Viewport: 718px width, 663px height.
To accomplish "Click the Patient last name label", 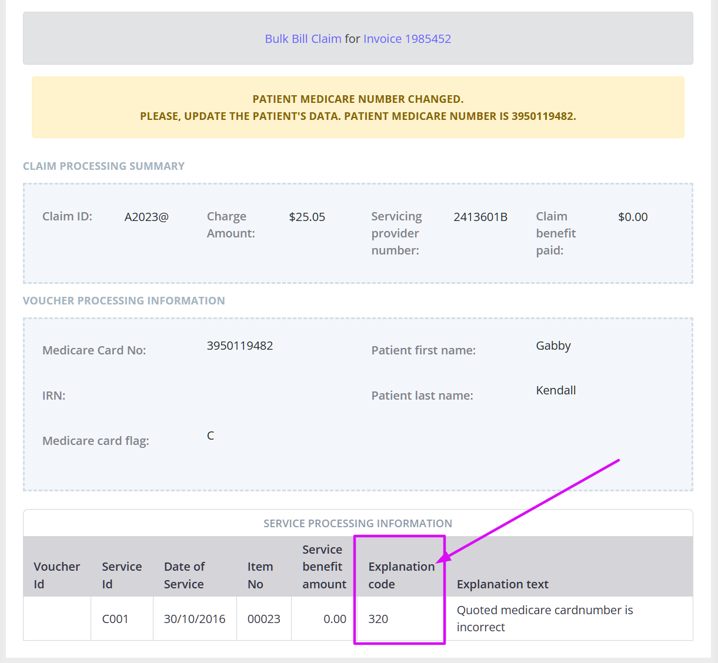I will [x=422, y=396].
